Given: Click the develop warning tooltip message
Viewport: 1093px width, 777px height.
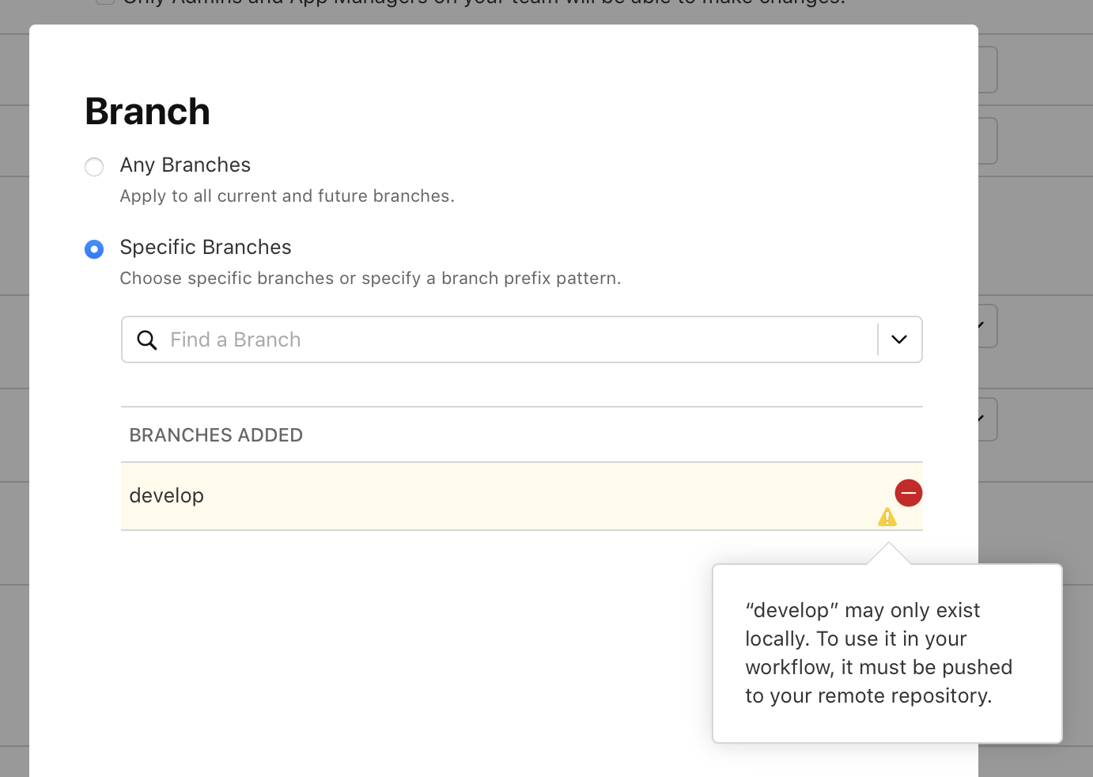Looking at the screenshot, I should coord(878,653).
